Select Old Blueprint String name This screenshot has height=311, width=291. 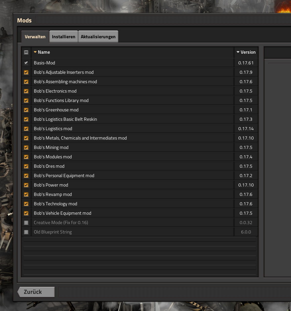click(x=53, y=232)
